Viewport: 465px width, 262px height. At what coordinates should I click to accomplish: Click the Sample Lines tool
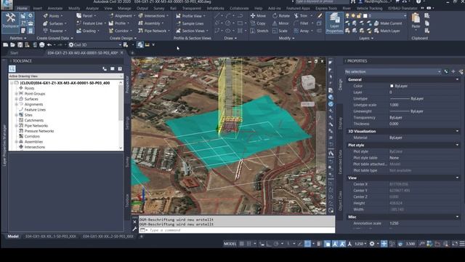click(x=190, y=23)
